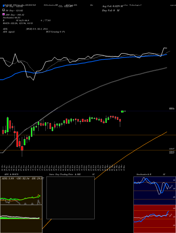Image resolution: width=176 pixels, height=233 pixels.
Task: Click the 'Avg Vol: 0.329 M' label
Action: tap(112, 6)
